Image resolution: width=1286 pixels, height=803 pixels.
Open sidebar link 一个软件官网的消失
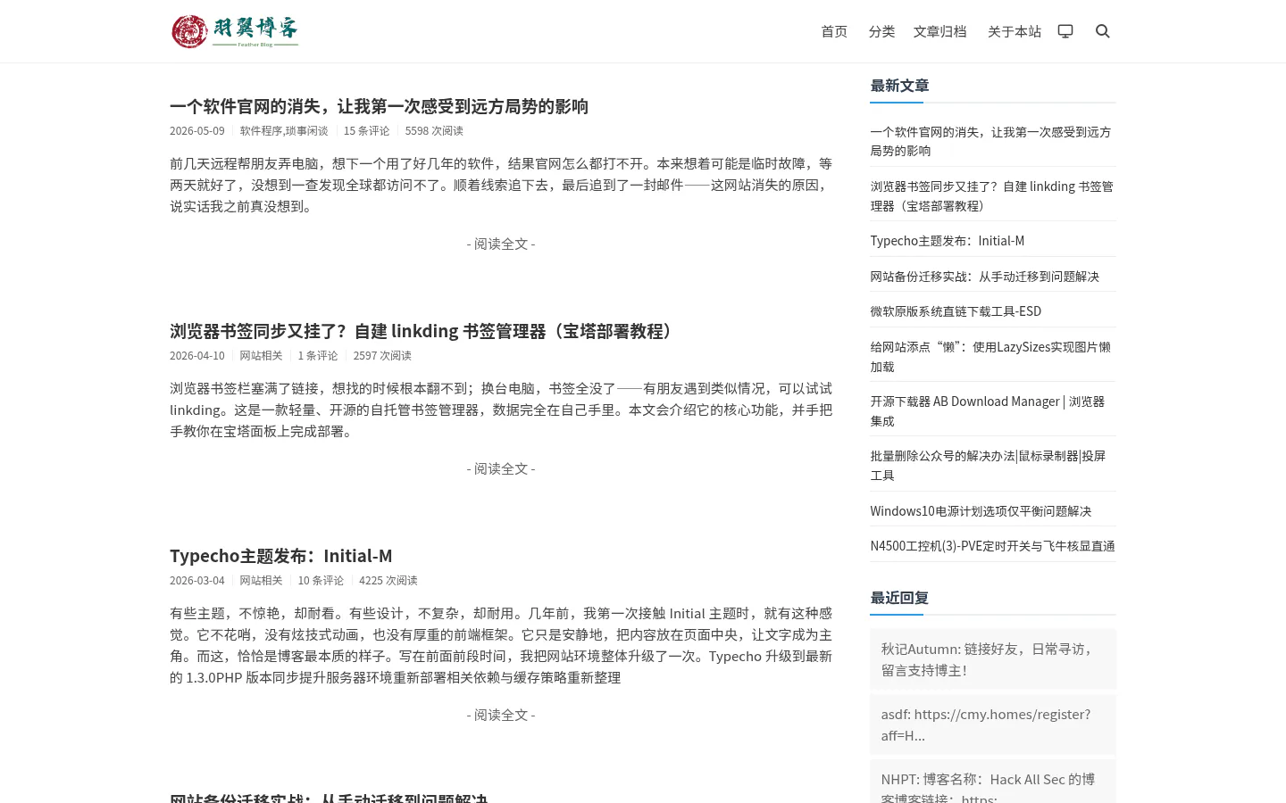point(991,141)
